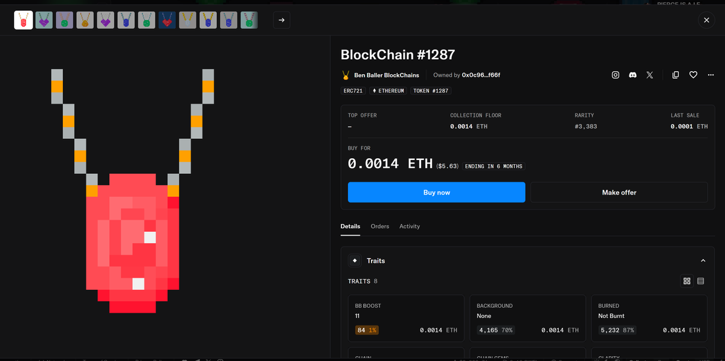Open Ben Baller BlockChains collection link
The image size is (725, 361).
(x=387, y=75)
